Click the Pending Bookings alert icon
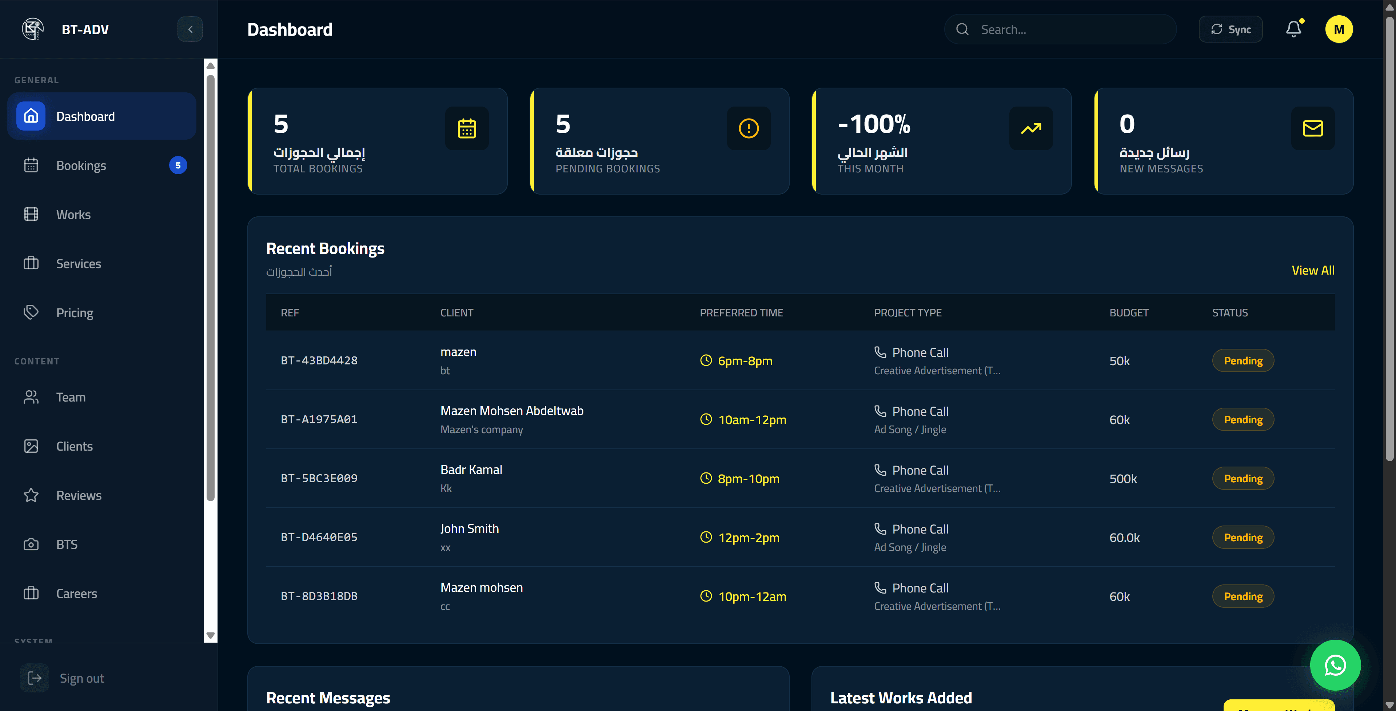Screen dimensions: 1396x711 (x=749, y=128)
